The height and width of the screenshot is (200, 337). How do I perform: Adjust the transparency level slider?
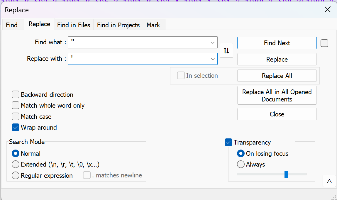coord(286,174)
